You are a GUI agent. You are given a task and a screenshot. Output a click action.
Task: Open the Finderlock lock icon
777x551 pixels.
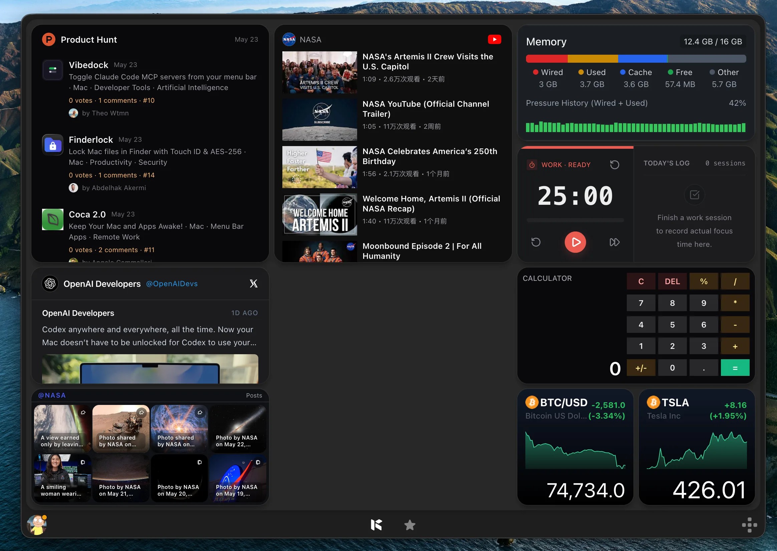(x=53, y=145)
